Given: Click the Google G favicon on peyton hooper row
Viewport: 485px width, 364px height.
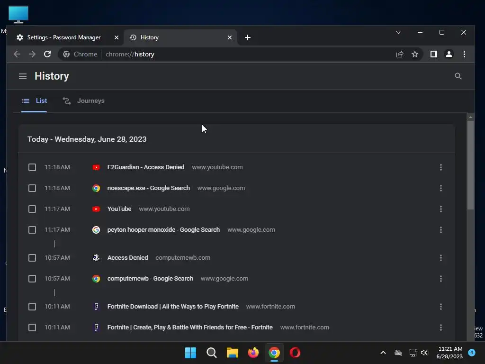Looking at the screenshot, I should (x=96, y=230).
